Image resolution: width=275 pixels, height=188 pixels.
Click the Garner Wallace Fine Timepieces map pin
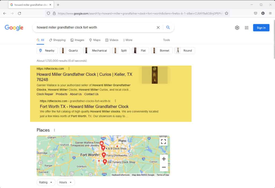(101, 143)
